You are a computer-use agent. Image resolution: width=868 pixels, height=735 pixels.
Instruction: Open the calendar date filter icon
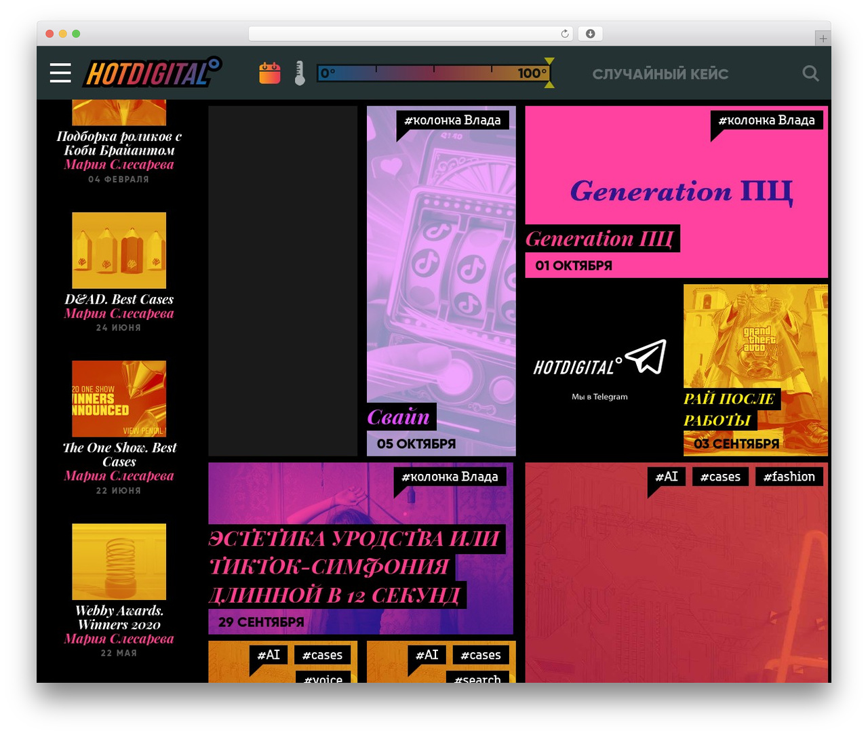point(270,73)
